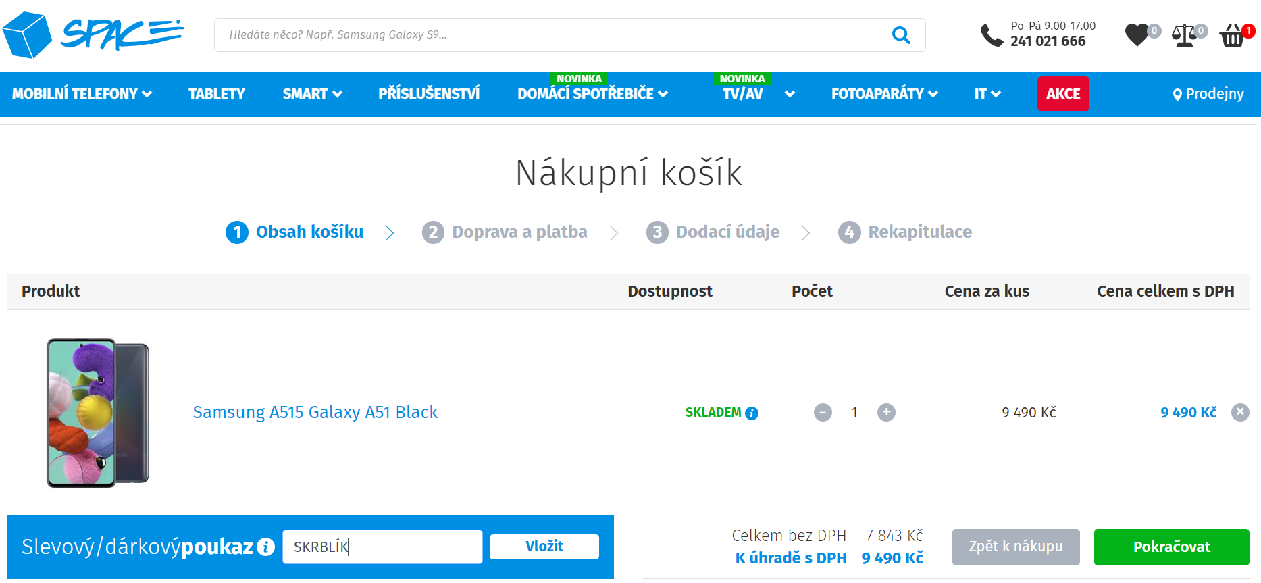This screenshot has height=583, width=1261.
Task: Click the Prodejny location pin icon
Action: pyautogui.click(x=1177, y=95)
